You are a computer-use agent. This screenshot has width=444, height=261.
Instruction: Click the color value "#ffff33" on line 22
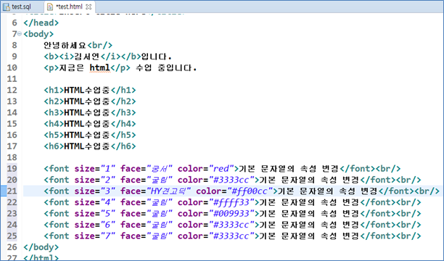231,202
